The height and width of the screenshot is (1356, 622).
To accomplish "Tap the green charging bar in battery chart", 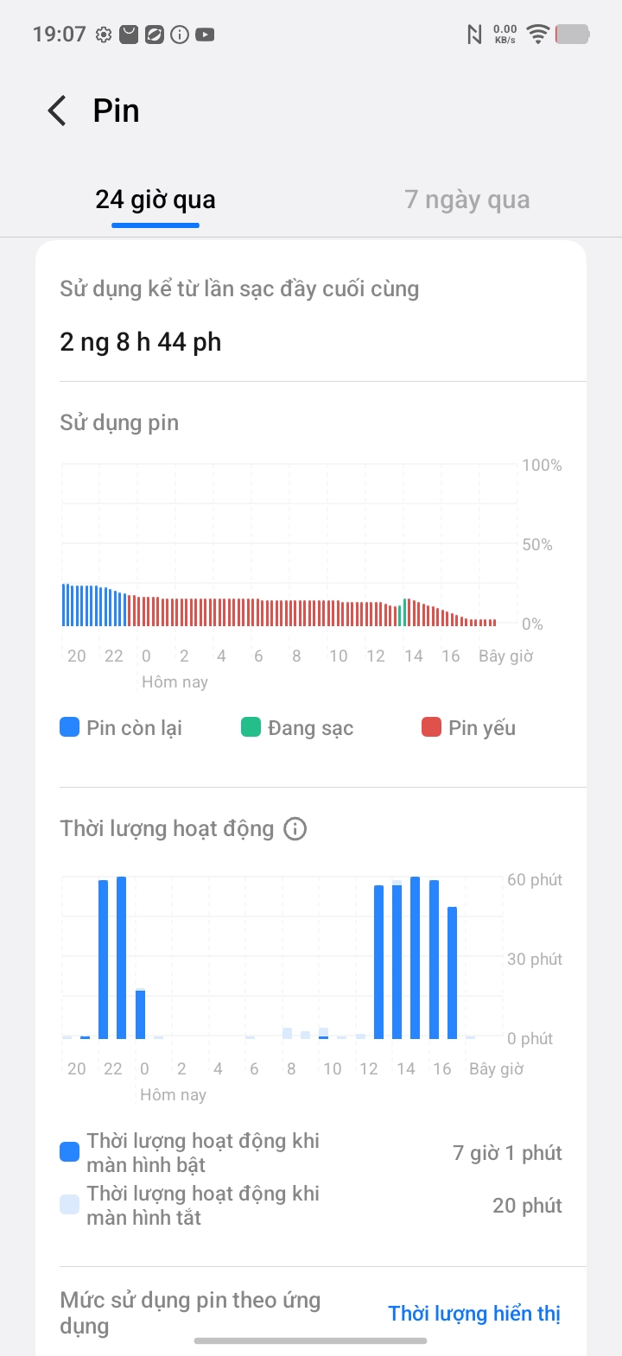I will pos(403,611).
